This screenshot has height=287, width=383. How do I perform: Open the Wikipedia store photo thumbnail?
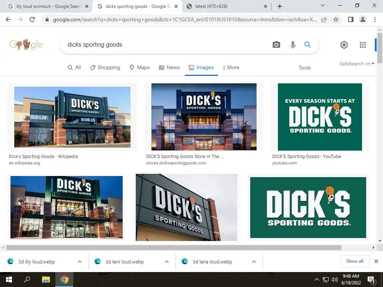point(72,117)
